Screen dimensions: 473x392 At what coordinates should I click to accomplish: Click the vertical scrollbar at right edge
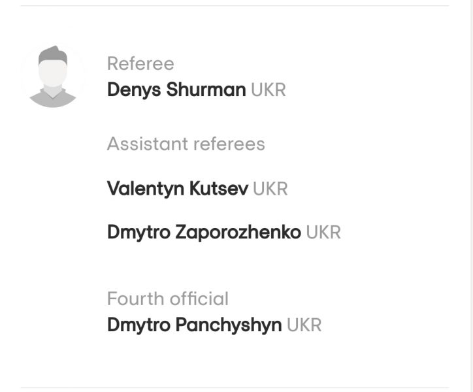pos(470,196)
